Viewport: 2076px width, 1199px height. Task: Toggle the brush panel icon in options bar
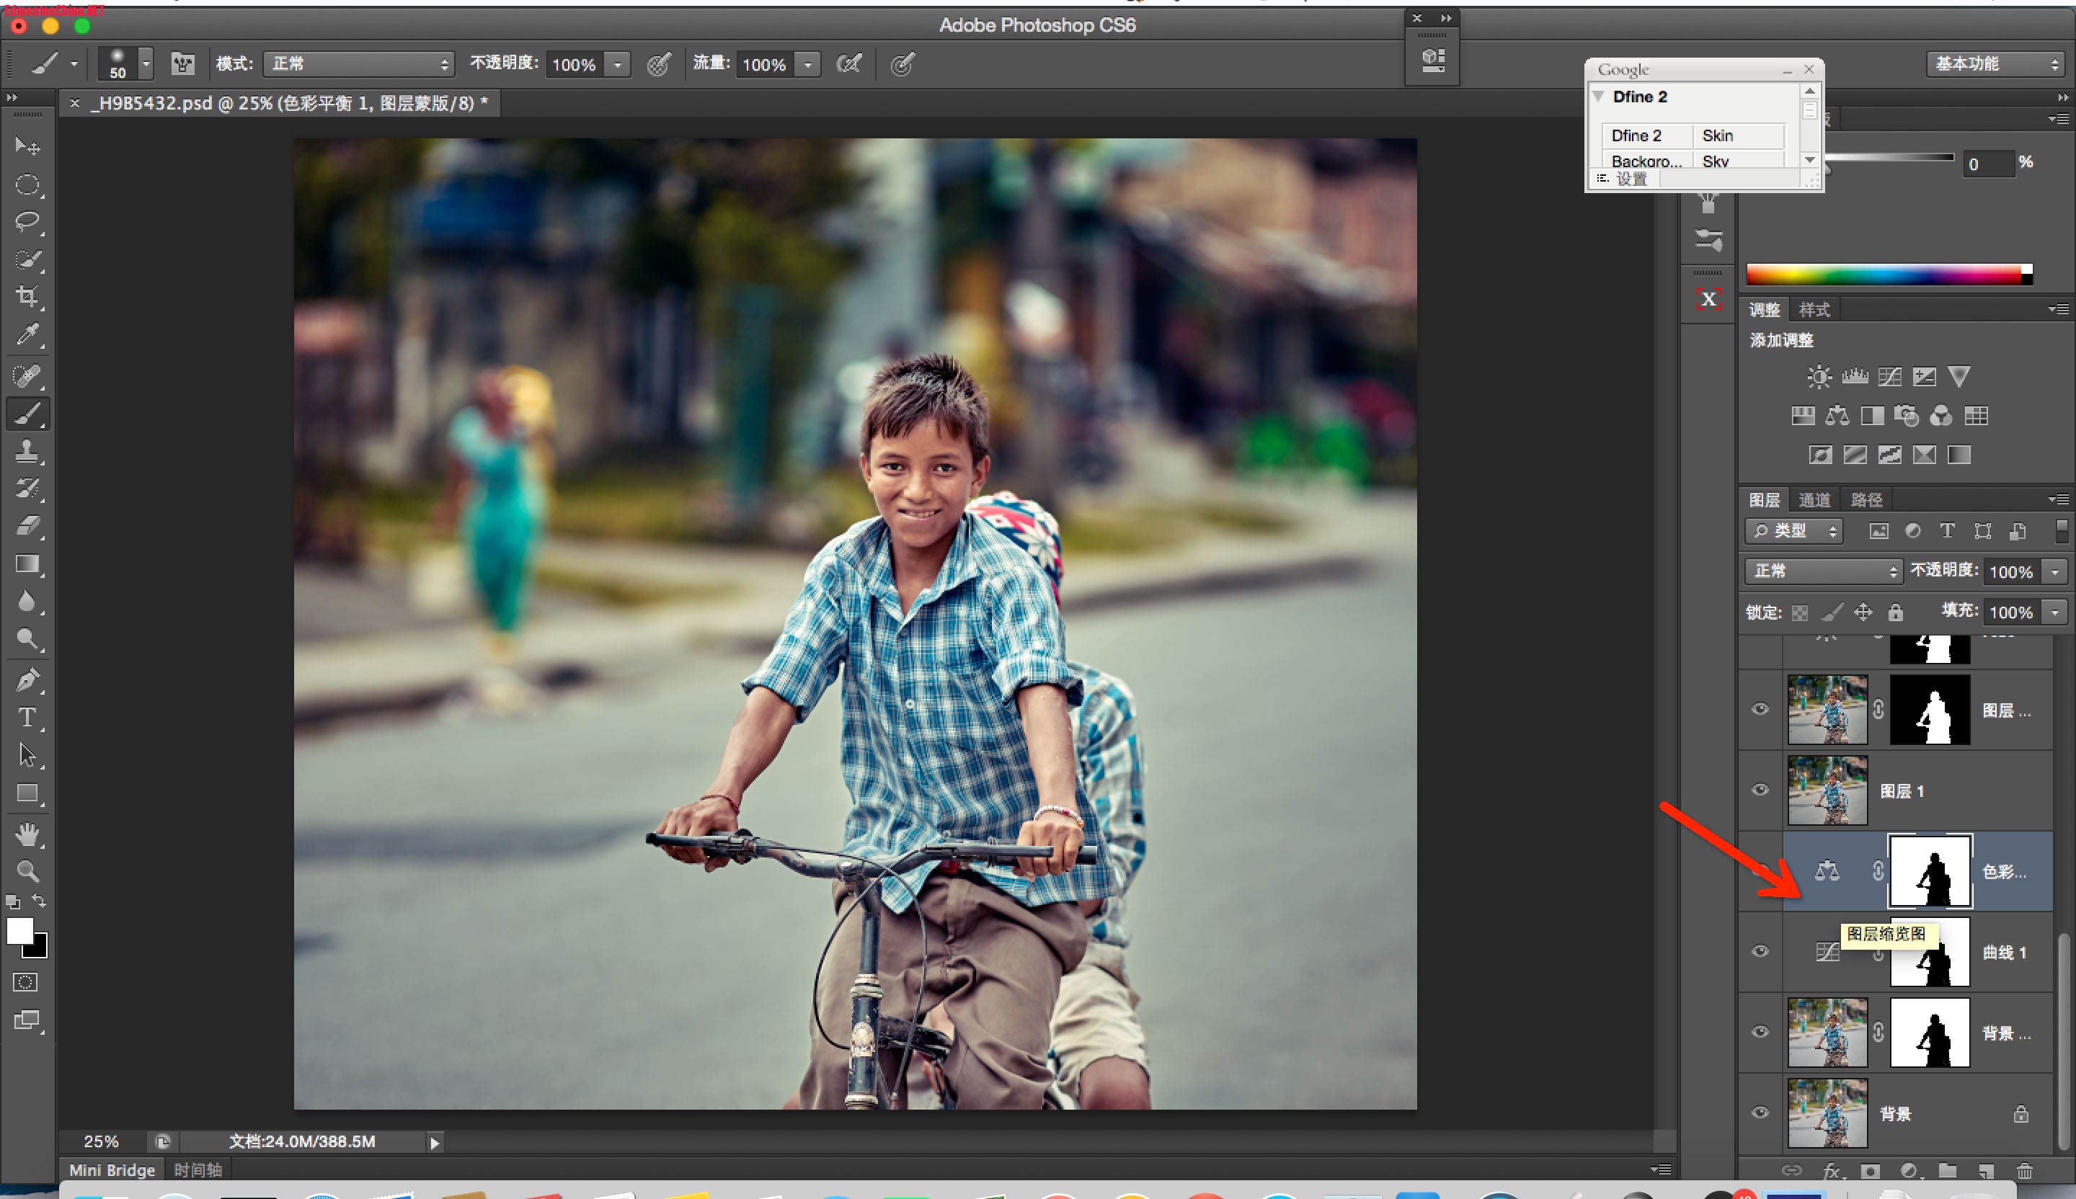pos(182,63)
